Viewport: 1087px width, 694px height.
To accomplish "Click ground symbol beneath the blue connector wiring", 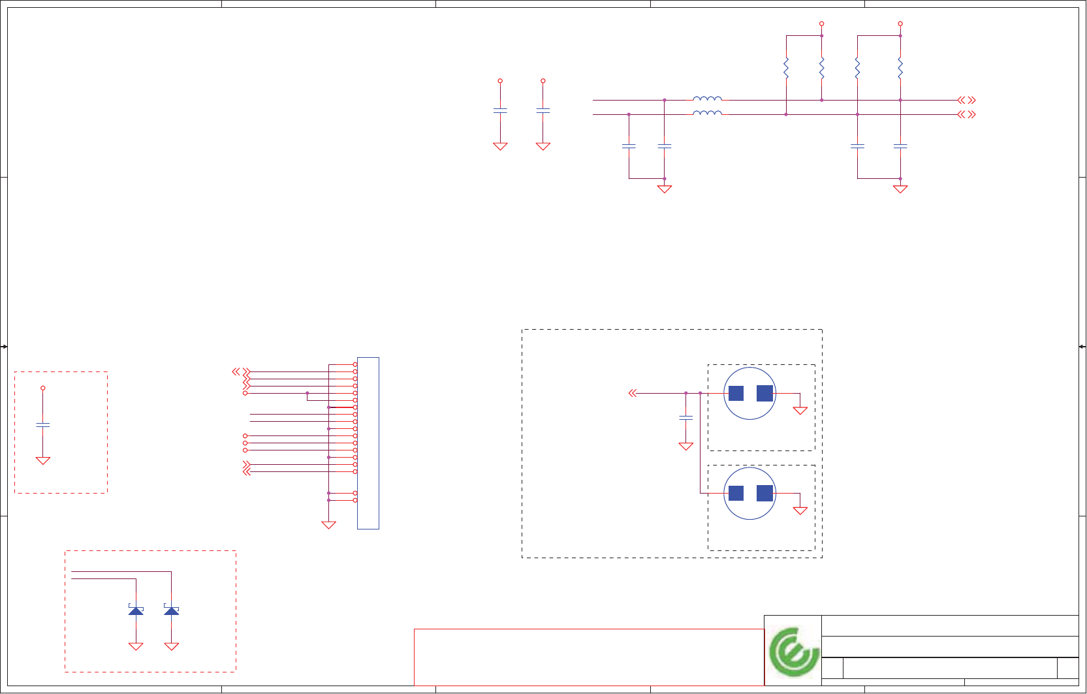I will 329,525.
